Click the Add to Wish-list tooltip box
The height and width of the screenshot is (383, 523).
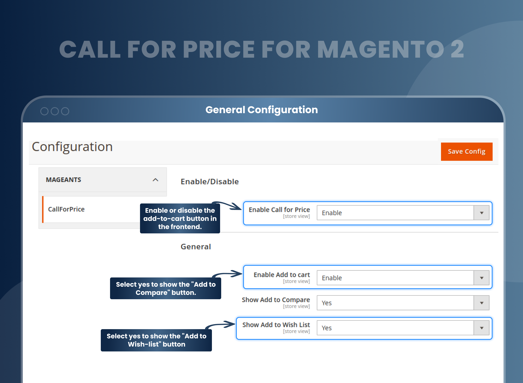click(x=156, y=340)
